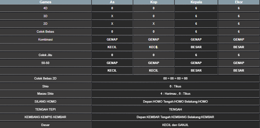Click Kombinasi GENAP under As
This screenshot has height=128, width=260.
click(x=112, y=39)
